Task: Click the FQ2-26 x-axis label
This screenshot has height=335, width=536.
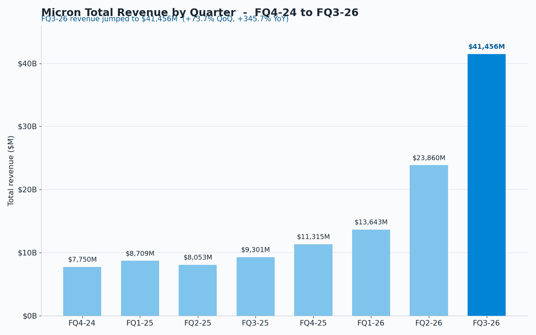Action: [429, 323]
